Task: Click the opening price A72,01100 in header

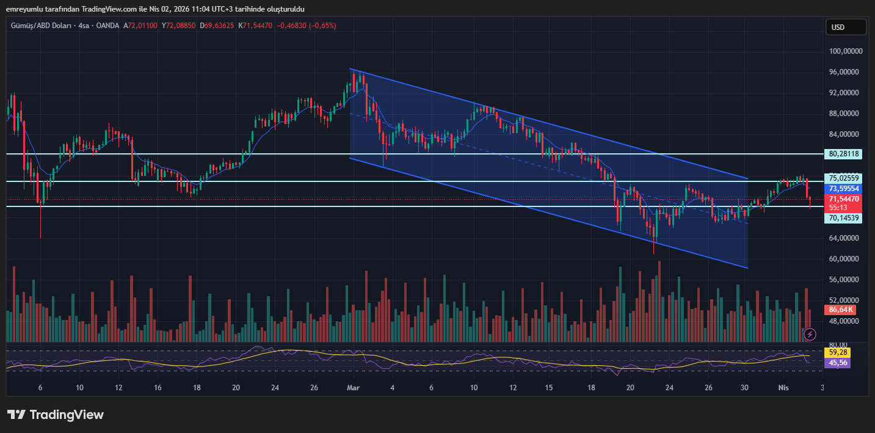Action: point(140,26)
